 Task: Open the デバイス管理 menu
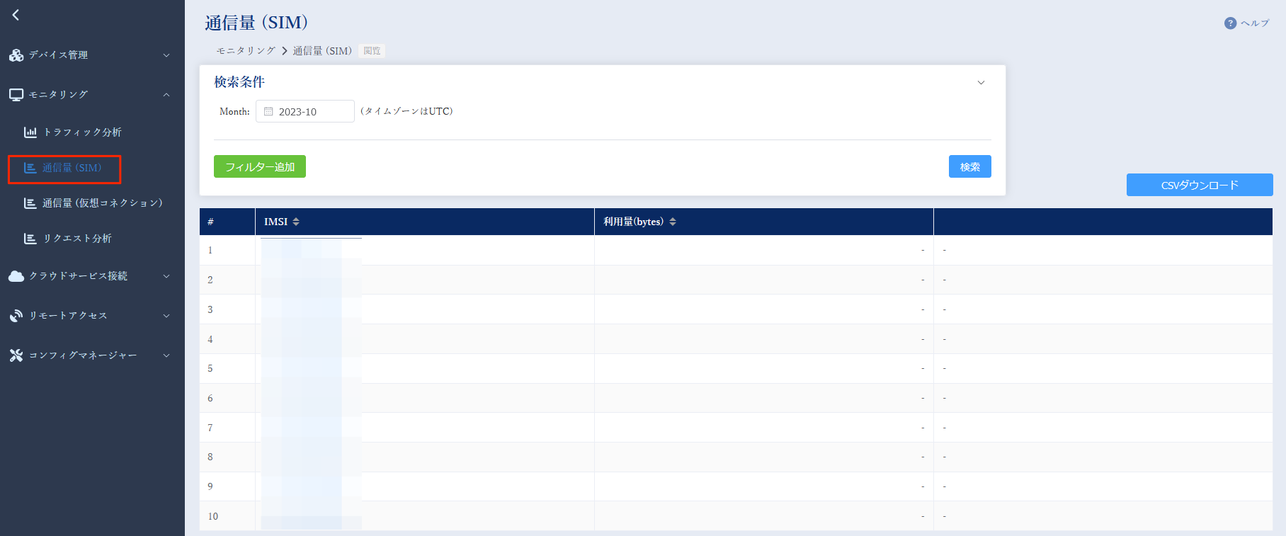pyautogui.click(x=92, y=55)
